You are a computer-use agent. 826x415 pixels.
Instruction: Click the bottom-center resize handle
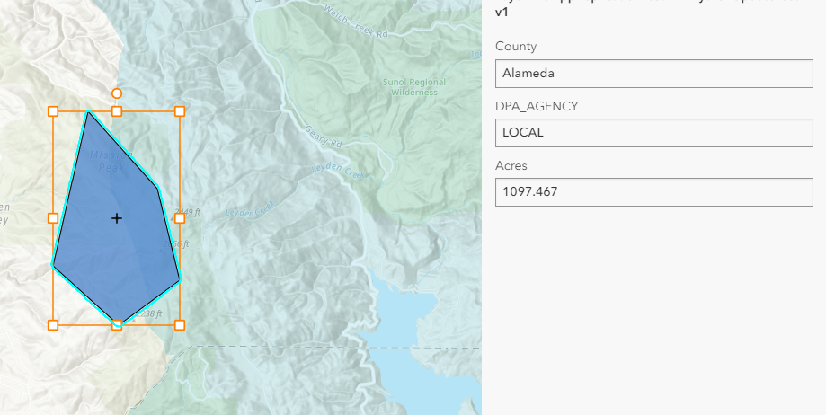117,324
